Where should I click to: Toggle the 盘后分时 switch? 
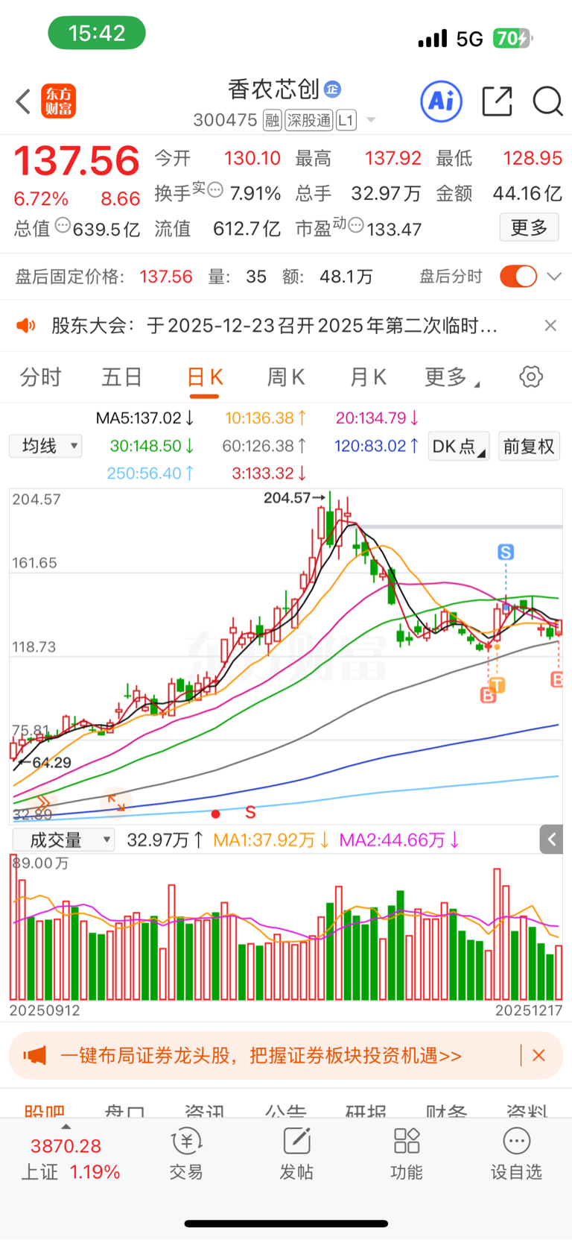(518, 277)
